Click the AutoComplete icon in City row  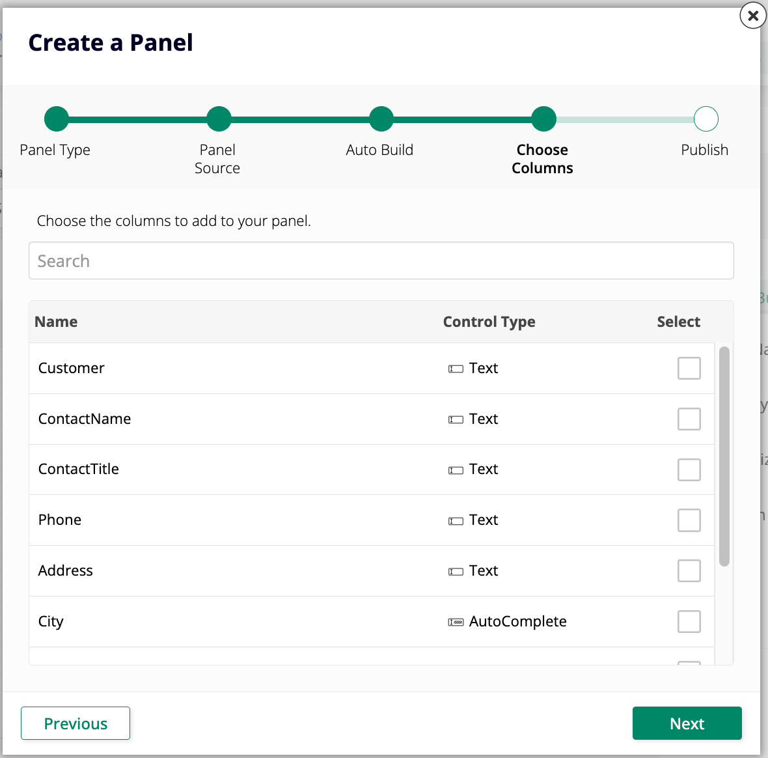[456, 623]
